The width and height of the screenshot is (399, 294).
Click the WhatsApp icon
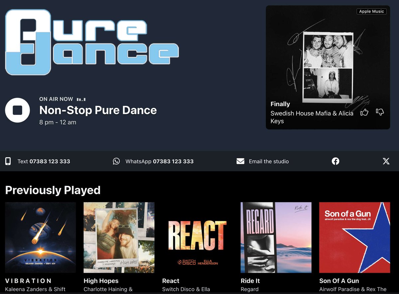116,161
